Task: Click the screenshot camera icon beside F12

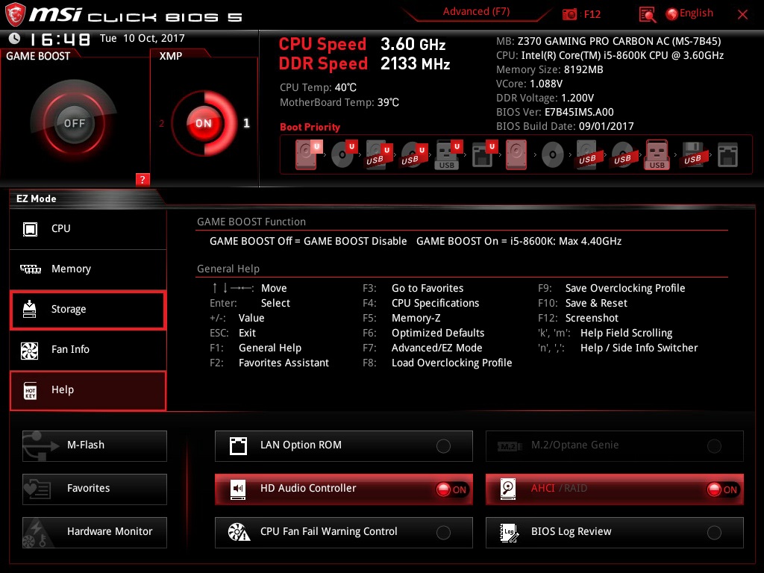Action: click(x=569, y=14)
